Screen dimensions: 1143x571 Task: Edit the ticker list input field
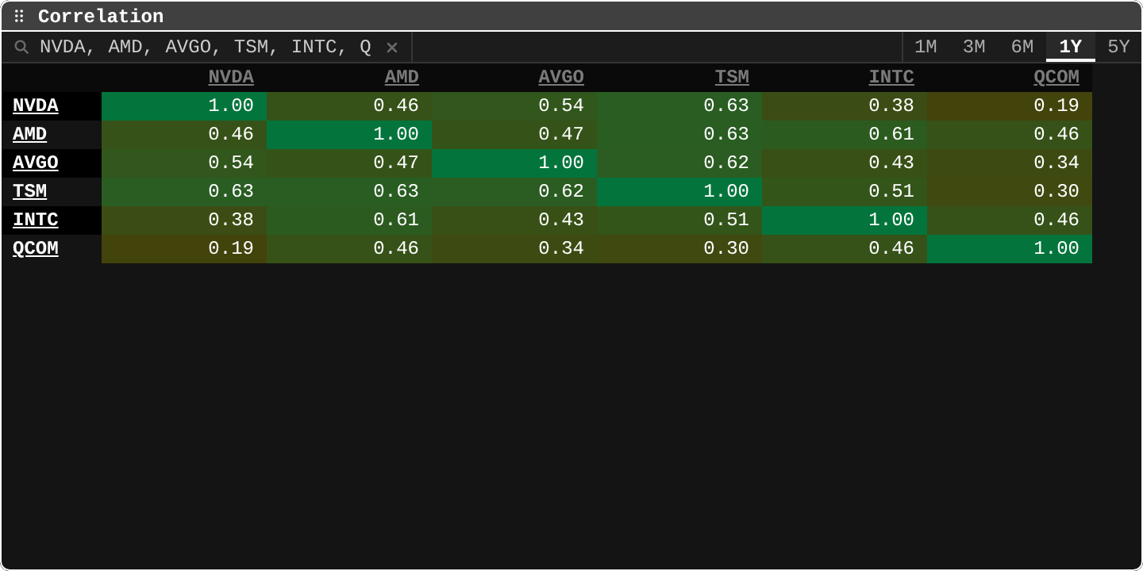coord(206,48)
